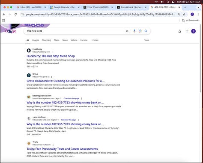Open Google account avatar

pyautogui.click(x=194, y=31)
